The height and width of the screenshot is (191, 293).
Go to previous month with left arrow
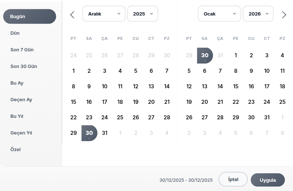[x=72, y=15]
